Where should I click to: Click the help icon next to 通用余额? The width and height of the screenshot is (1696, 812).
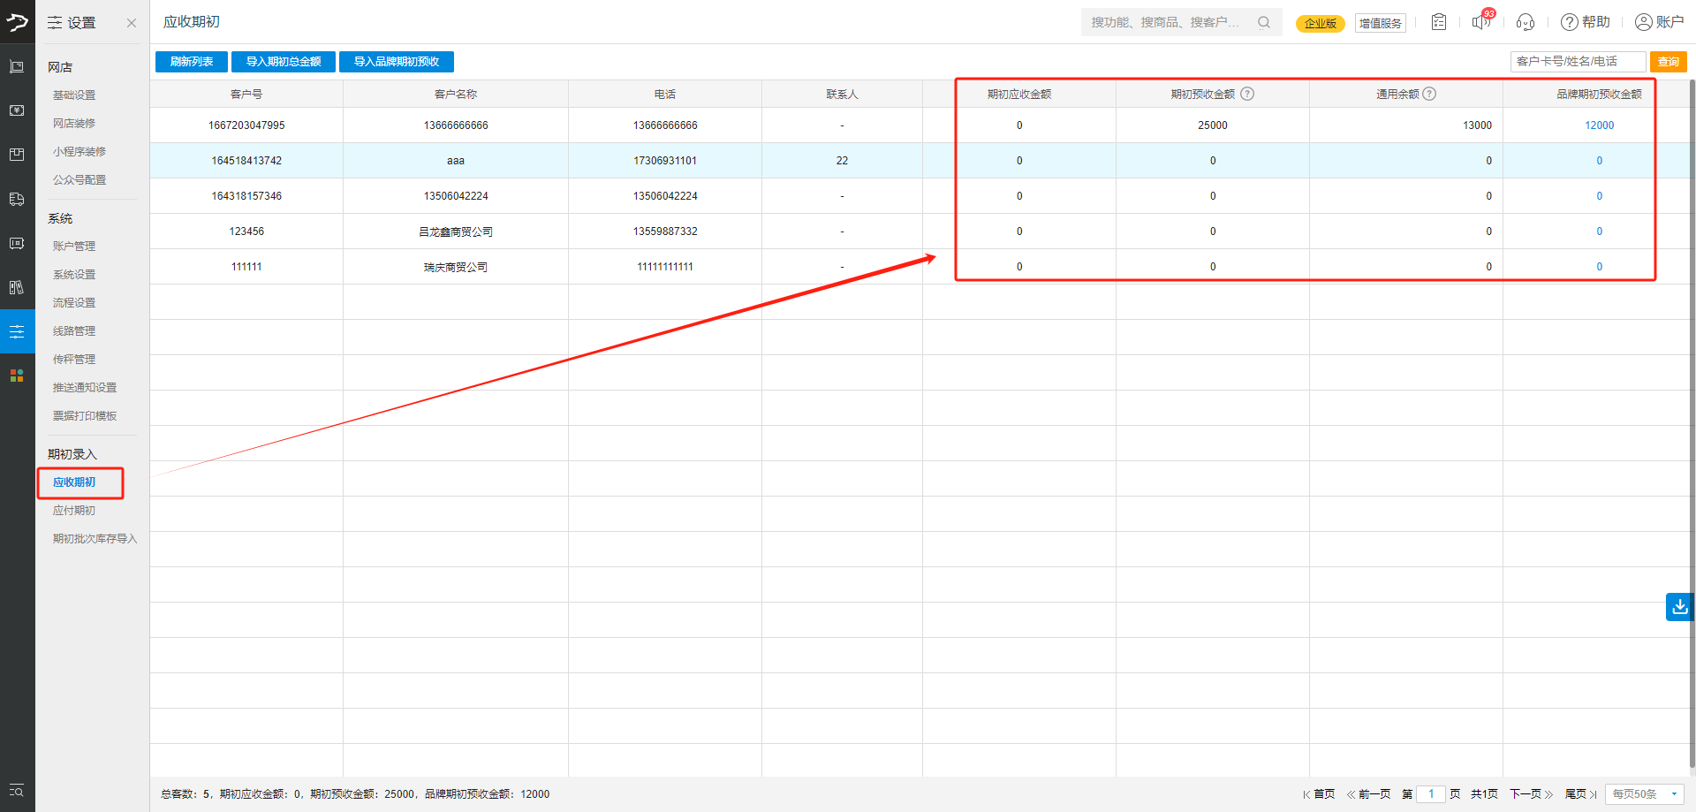pos(1429,94)
